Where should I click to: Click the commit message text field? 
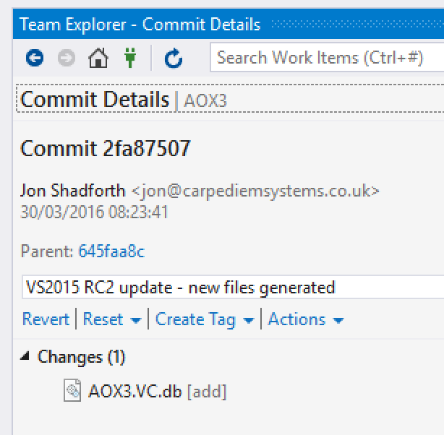click(x=231, y=288)
